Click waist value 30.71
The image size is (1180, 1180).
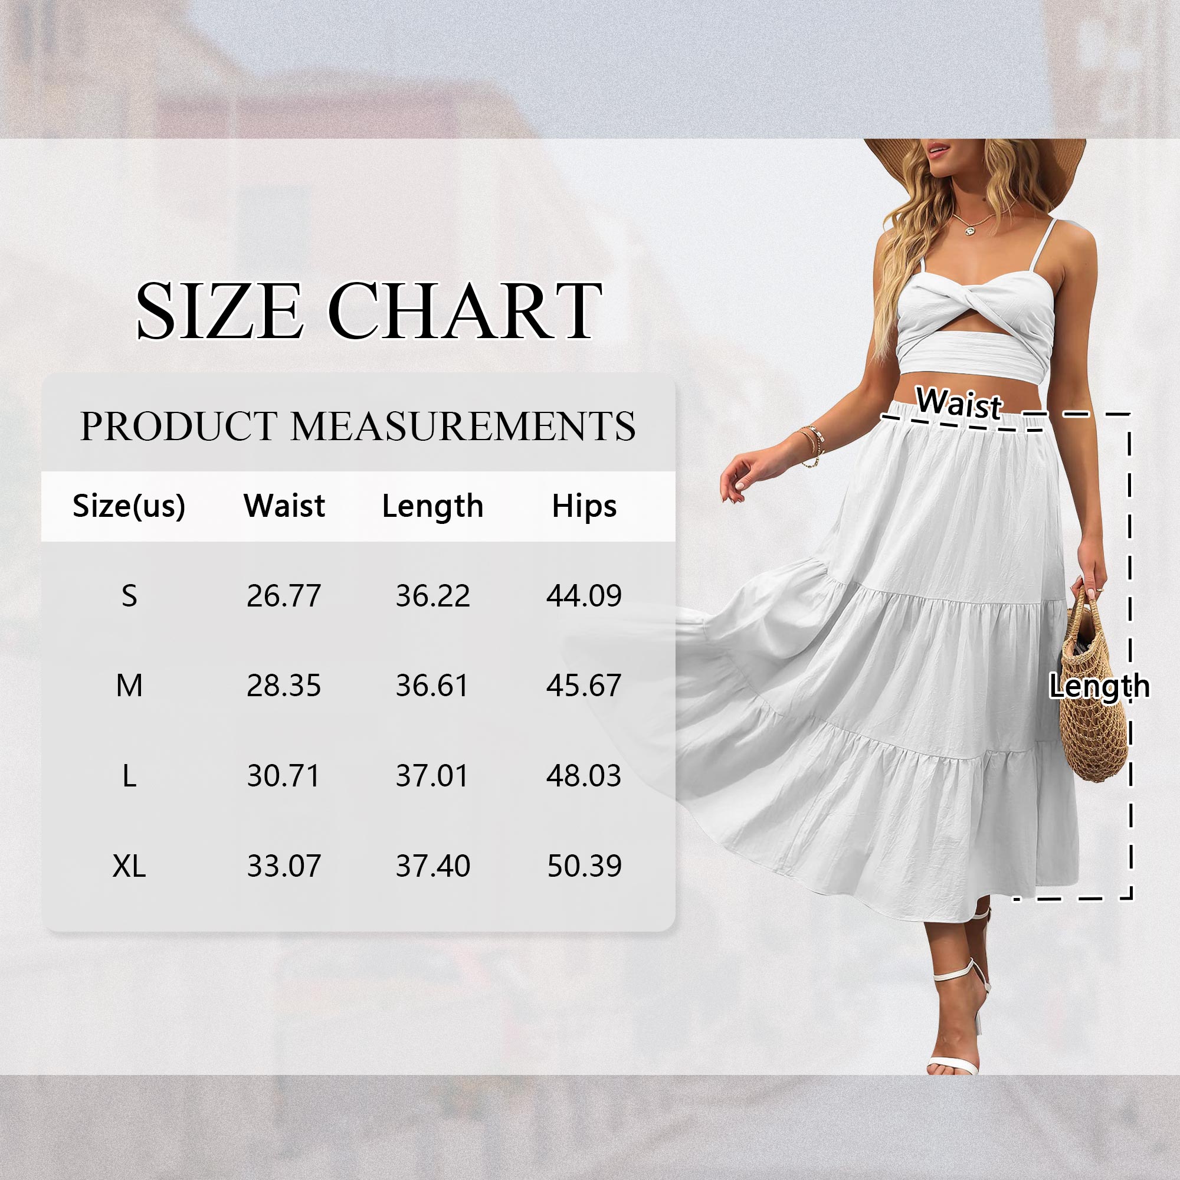coord(283,776)
